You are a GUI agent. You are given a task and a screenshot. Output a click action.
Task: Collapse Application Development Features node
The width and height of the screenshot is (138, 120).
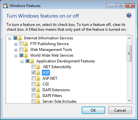tap(22, 61)
